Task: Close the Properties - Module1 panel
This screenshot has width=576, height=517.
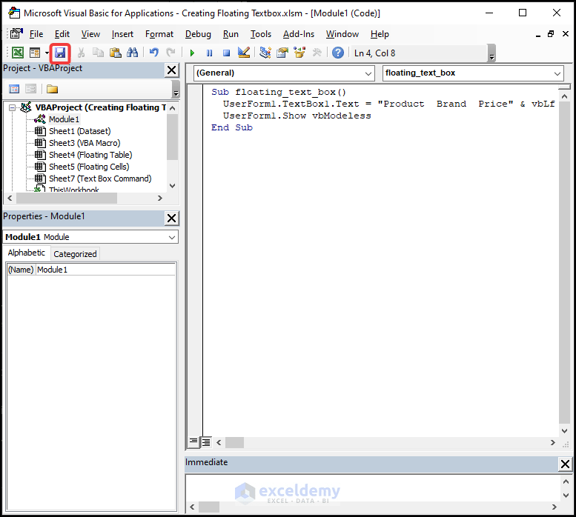Action: click(171, 219)
